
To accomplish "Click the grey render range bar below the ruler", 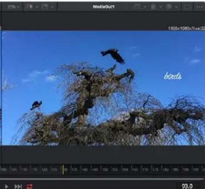I will [x=102, y=179].
